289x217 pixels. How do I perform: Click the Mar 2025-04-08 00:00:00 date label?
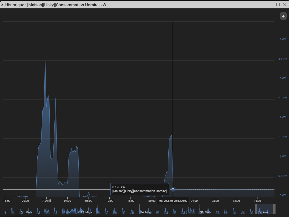[173, 201]
